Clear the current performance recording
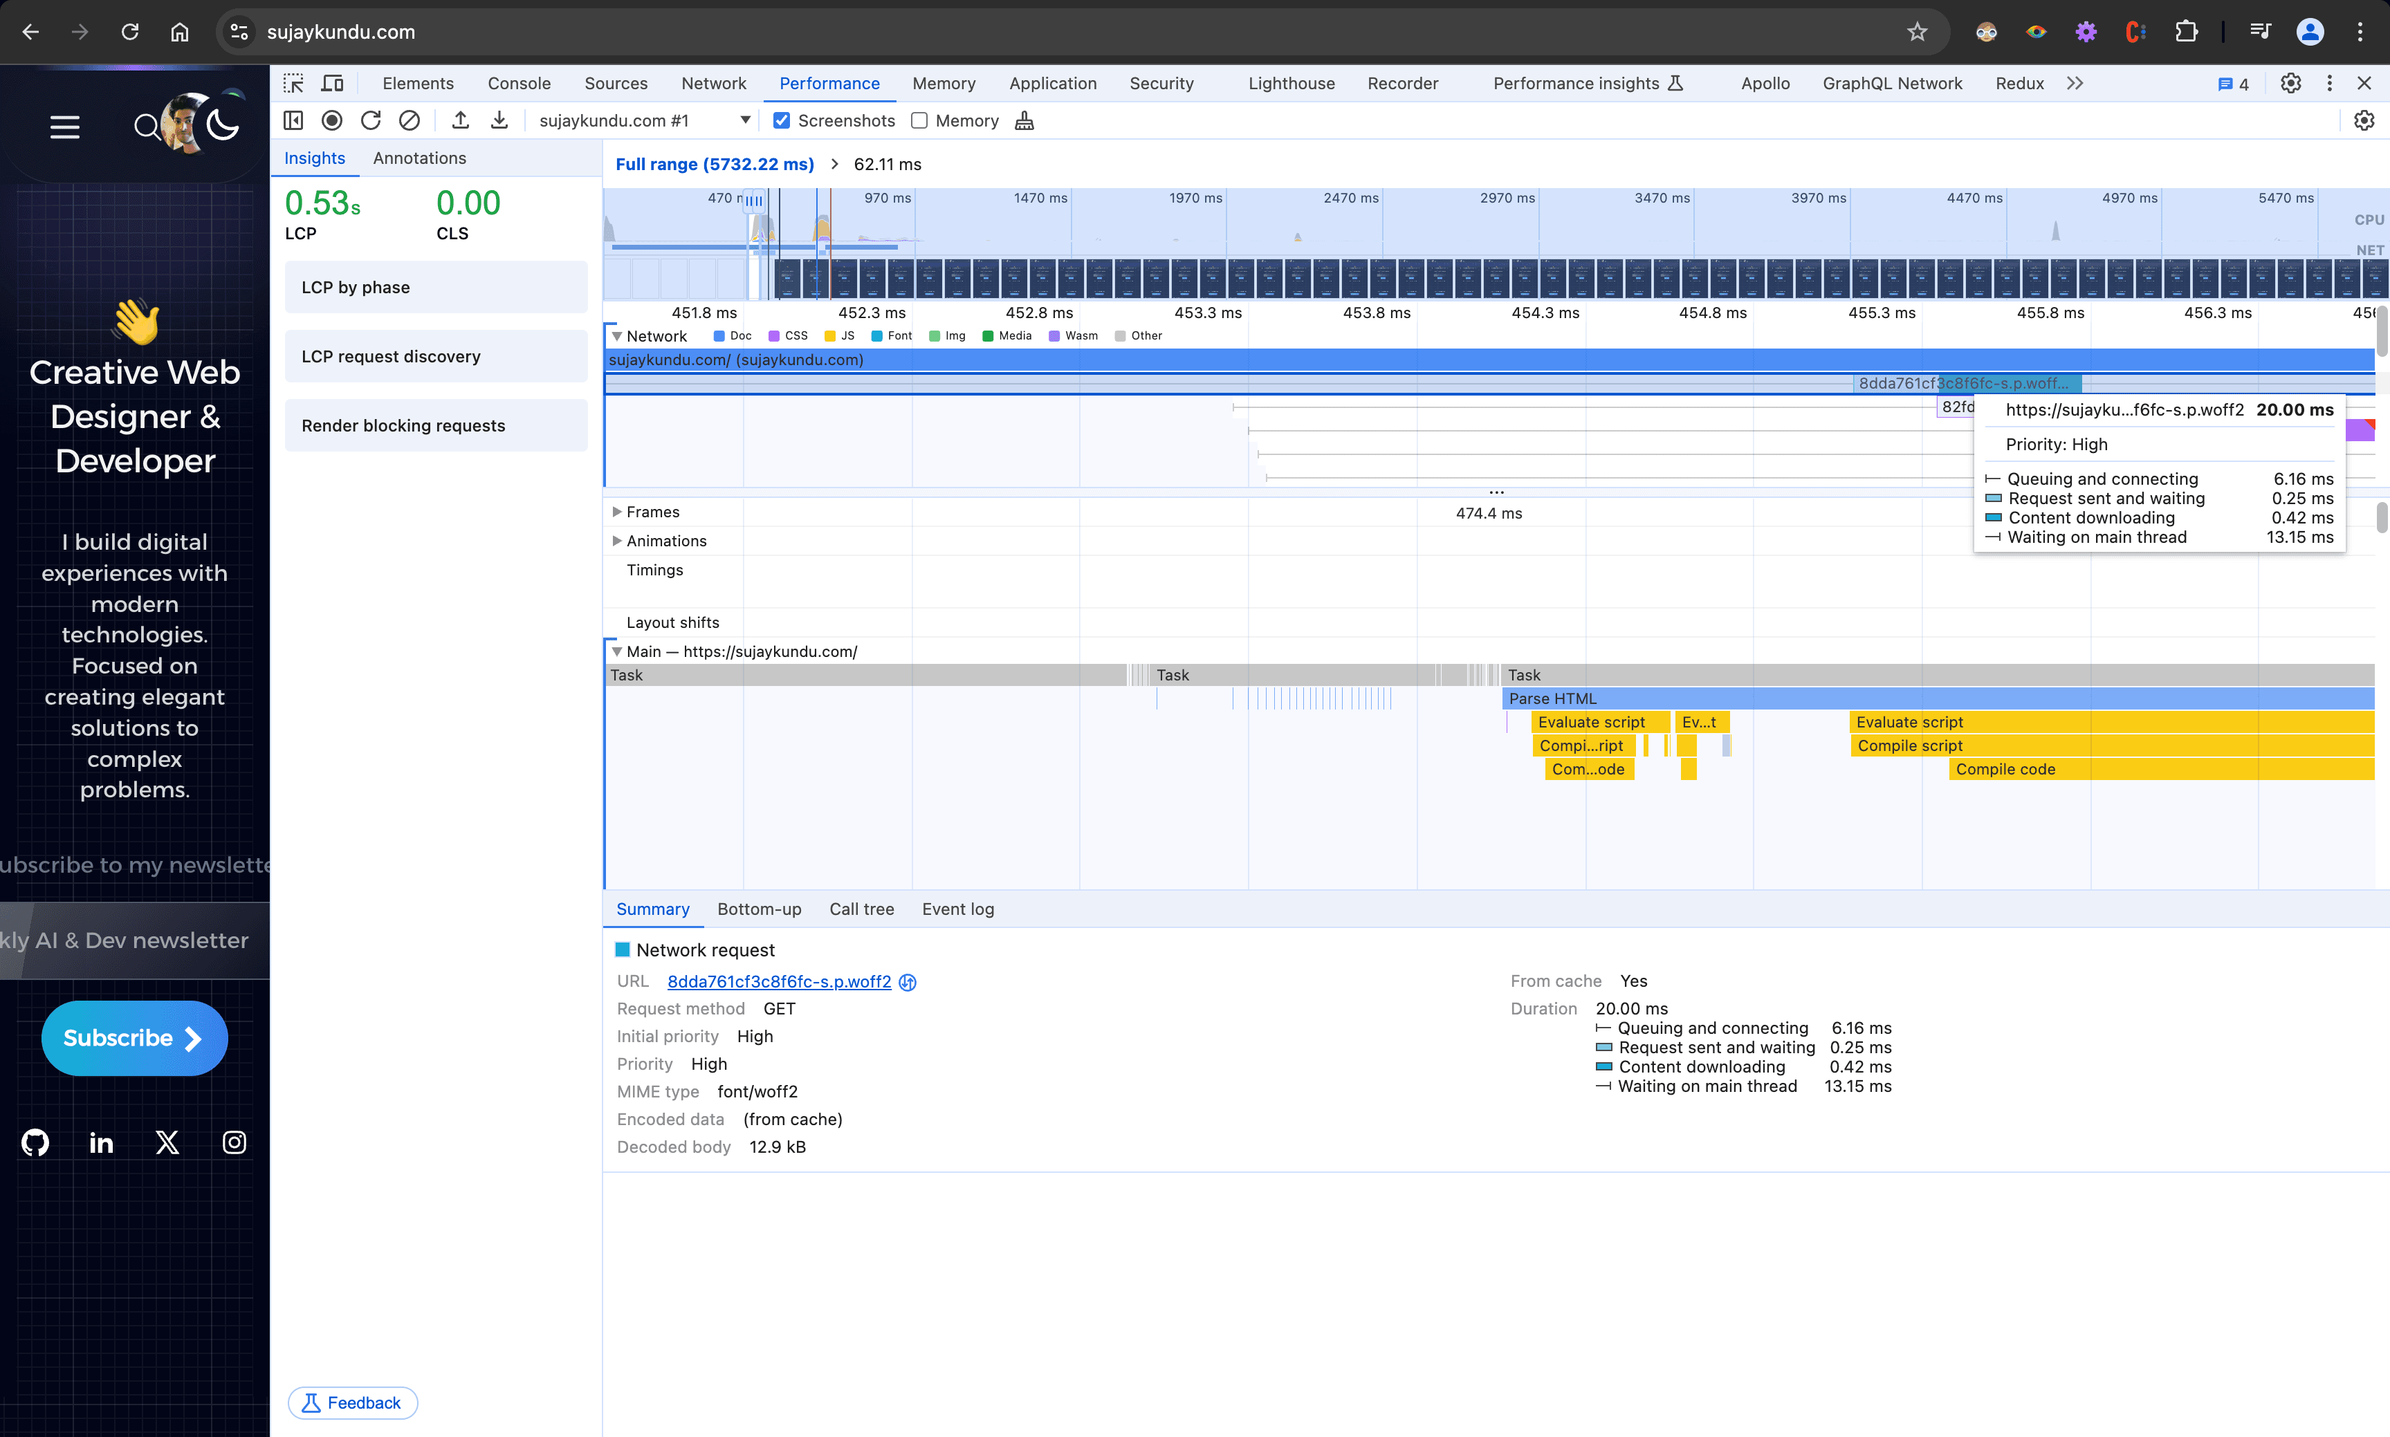Viewport: 2390px width, 1437px height. click(410, 120)
